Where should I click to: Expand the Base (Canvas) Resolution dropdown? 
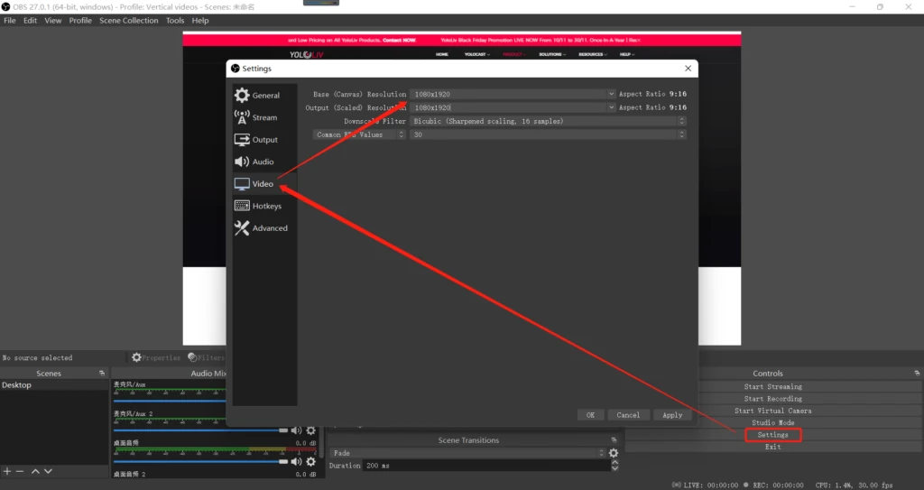pos(611,94)
